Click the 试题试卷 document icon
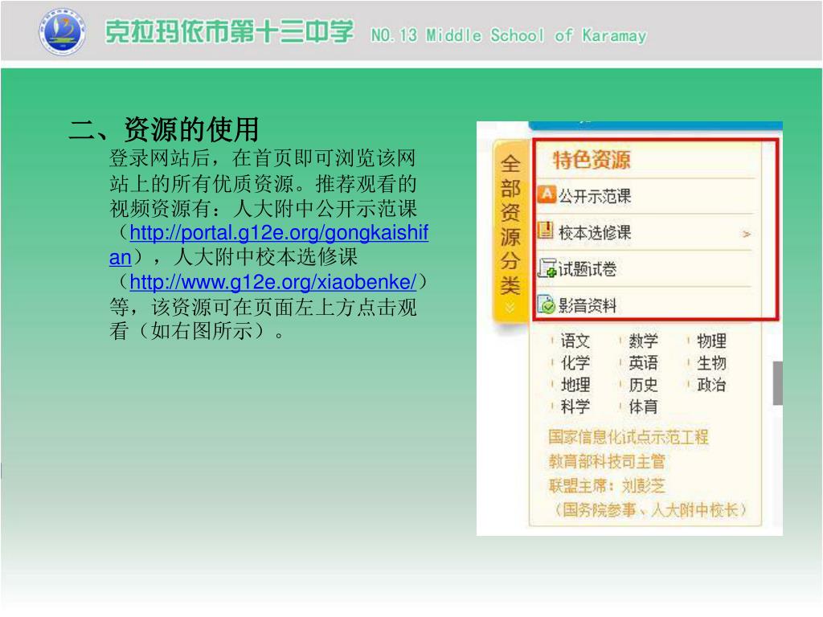 click(x=547, y=268)
